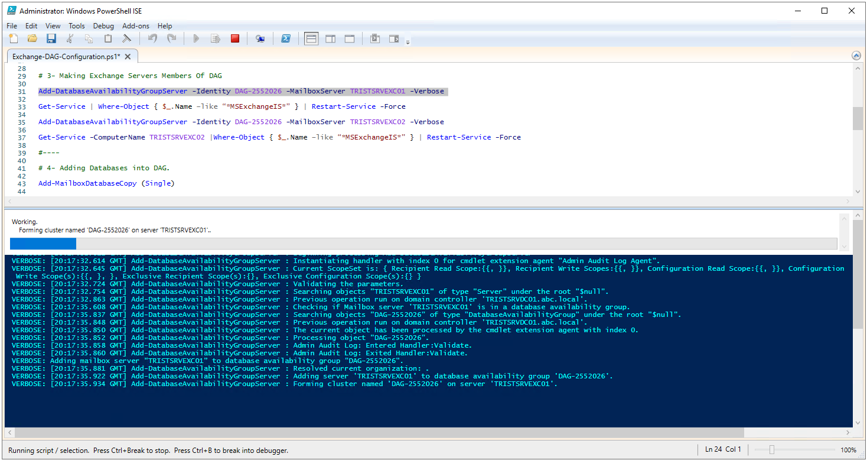Viewport: 867px width, 460px height.
Task: Click the Redo arrow icon
Action: 171,38
